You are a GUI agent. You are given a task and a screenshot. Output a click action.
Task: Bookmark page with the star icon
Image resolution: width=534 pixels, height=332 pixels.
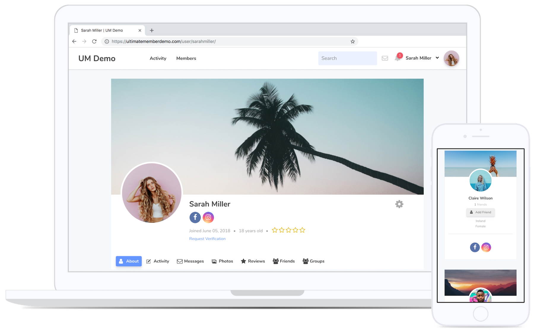pos(352,41)
